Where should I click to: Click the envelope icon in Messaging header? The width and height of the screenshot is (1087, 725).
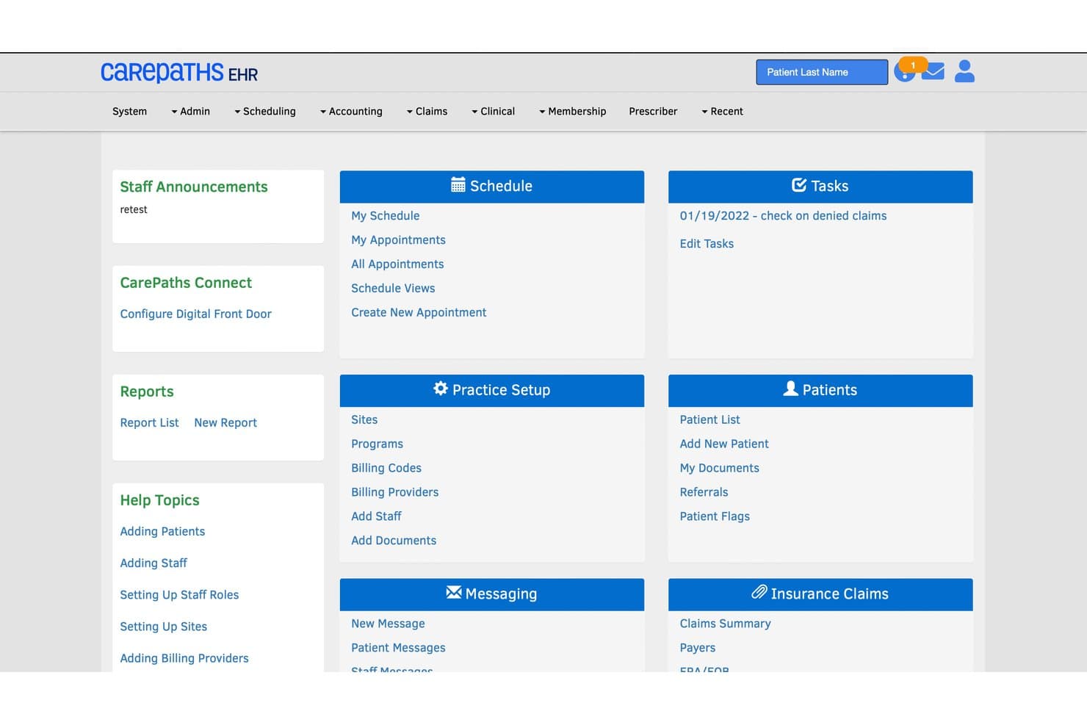click(454, 592)
